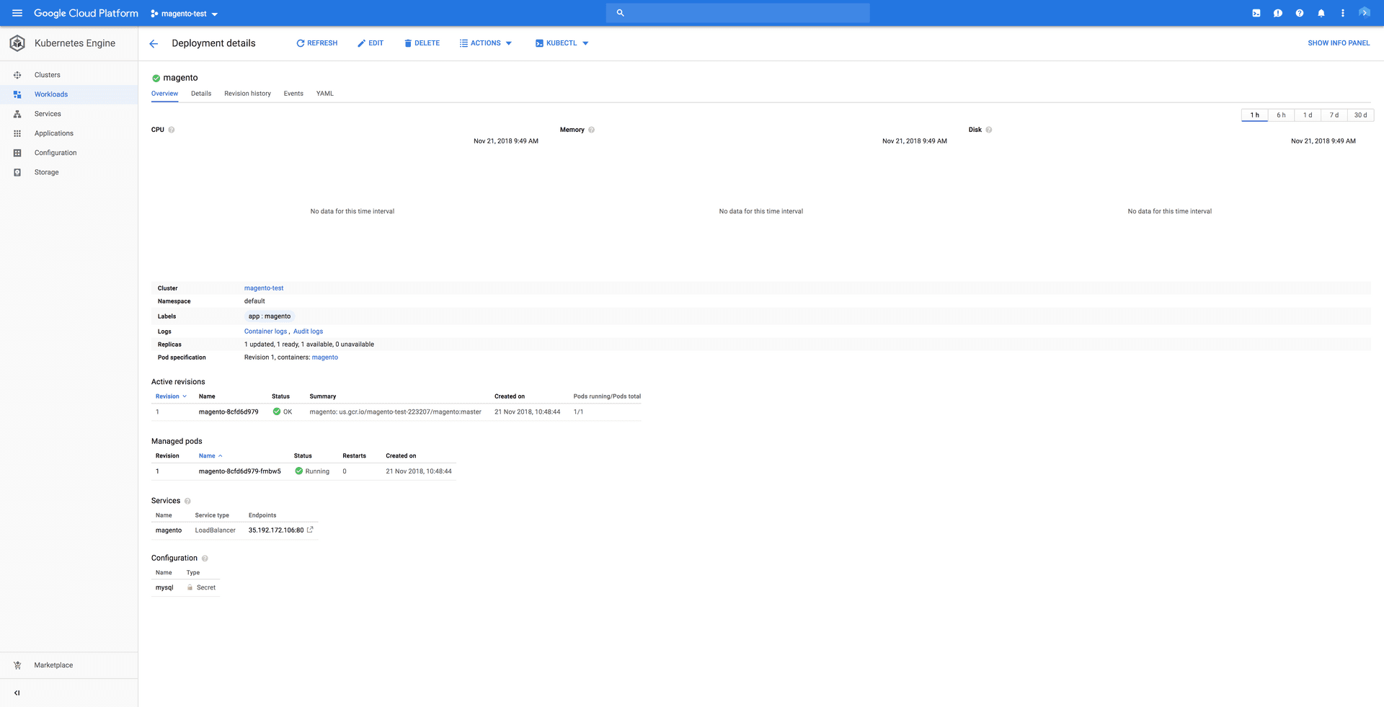Open the feedback icon in header
Viewport: 1384px width, 707px height.
click(1278, 13)
